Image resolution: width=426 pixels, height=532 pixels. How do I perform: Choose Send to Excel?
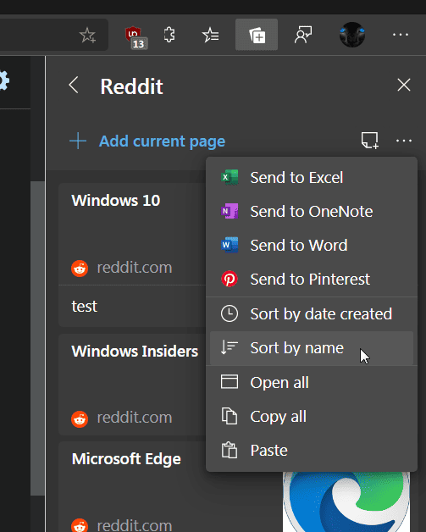(312, 177)
